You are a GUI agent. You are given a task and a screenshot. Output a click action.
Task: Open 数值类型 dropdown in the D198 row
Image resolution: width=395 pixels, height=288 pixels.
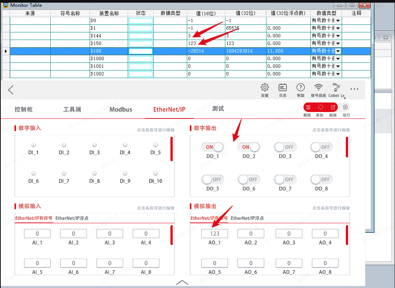pyautogui.click(x=338, y=51)
